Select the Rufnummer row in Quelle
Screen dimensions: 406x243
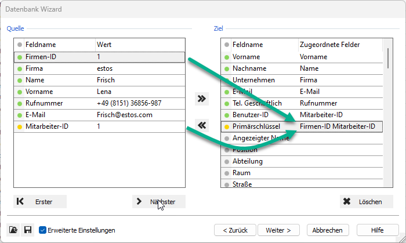tap(99, 103)
